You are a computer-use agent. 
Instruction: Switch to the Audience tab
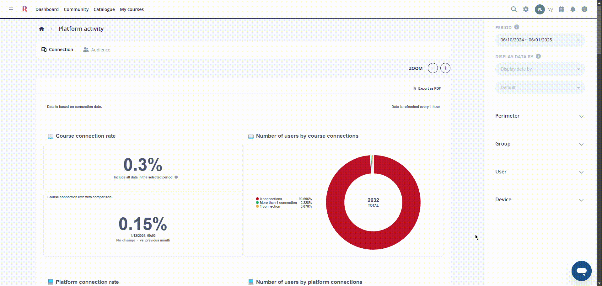pos(97,50)
